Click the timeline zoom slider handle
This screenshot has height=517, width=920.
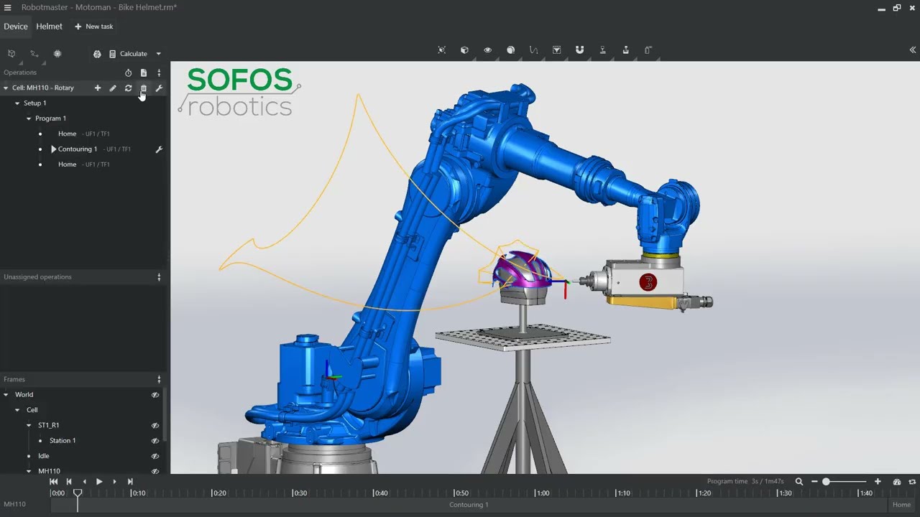826,482
